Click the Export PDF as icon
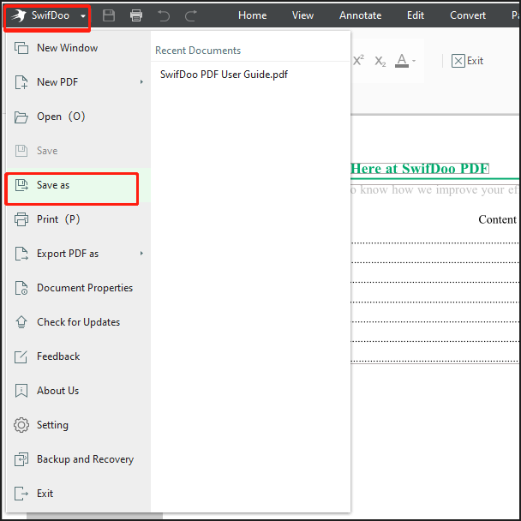This screenshot has width=521, height=521. pyautogui.click(x=21, y=254)
